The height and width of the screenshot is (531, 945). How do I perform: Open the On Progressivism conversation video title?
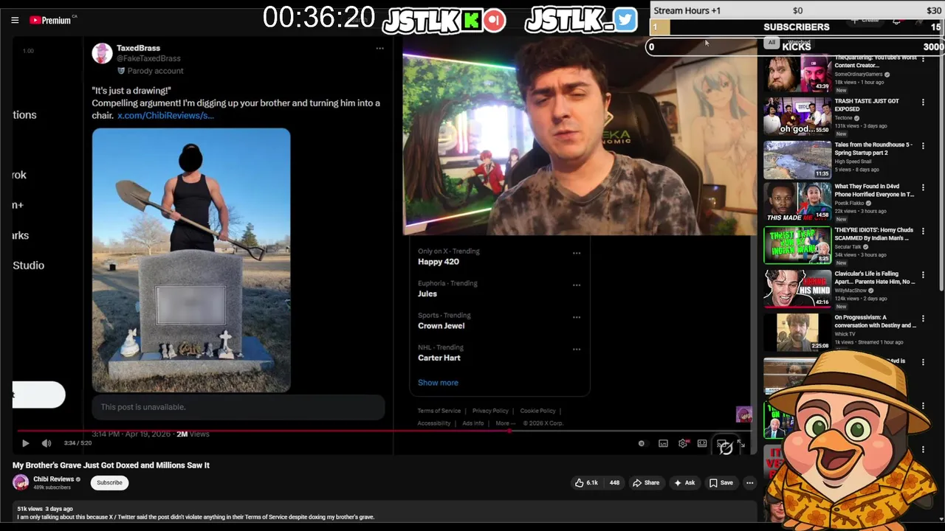(x=875, y=321)
